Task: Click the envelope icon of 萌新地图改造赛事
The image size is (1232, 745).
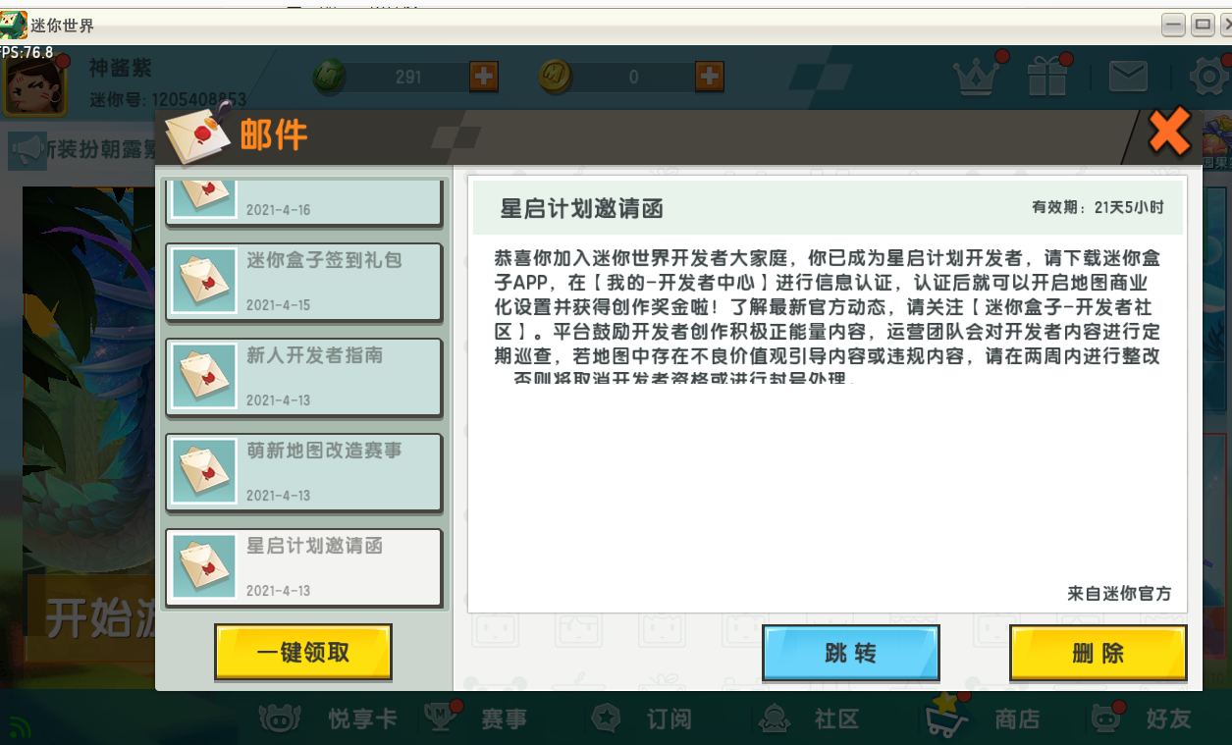Action: pos(204,471)
